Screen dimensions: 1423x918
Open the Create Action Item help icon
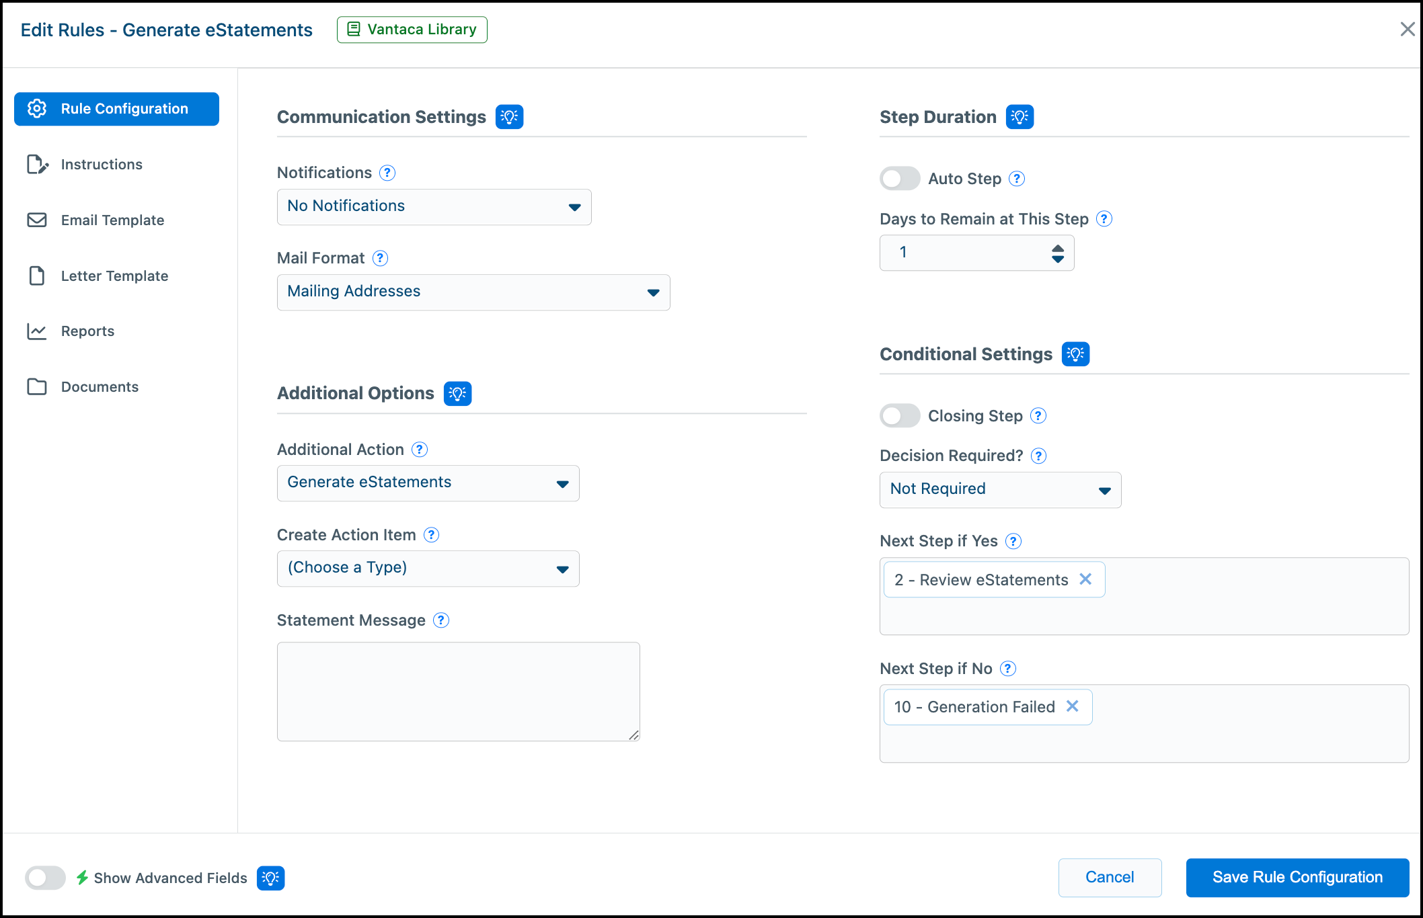point(432,535)
